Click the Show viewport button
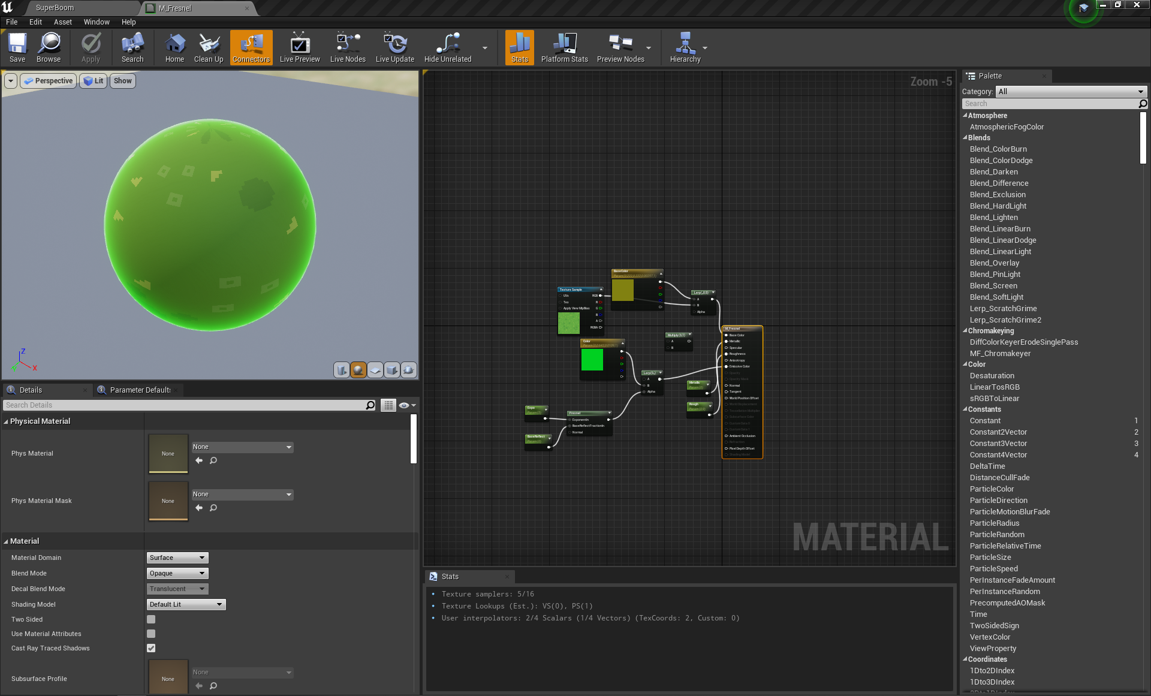The image size is (1151, 696). 122,81
